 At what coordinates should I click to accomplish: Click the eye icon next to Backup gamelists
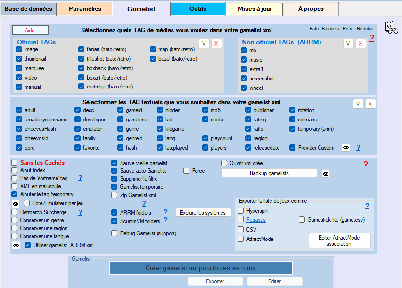click(325, 173)
